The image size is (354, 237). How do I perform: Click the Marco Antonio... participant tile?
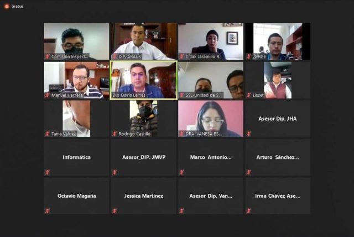[x=211, y=157]
